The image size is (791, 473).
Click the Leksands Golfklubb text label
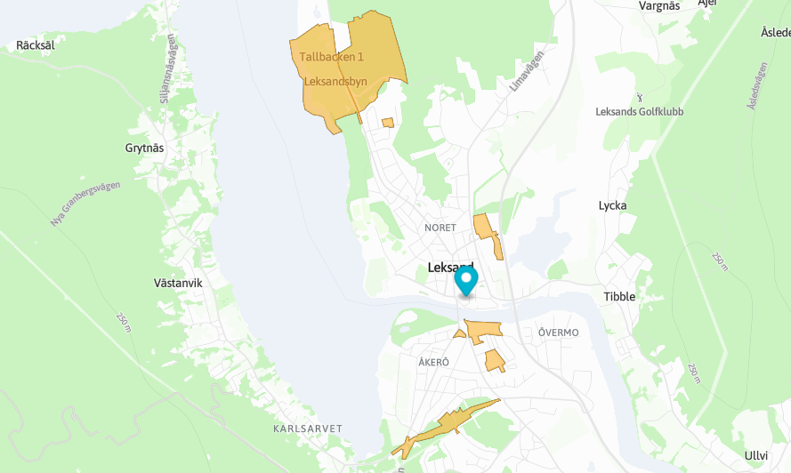pos(639,112)
